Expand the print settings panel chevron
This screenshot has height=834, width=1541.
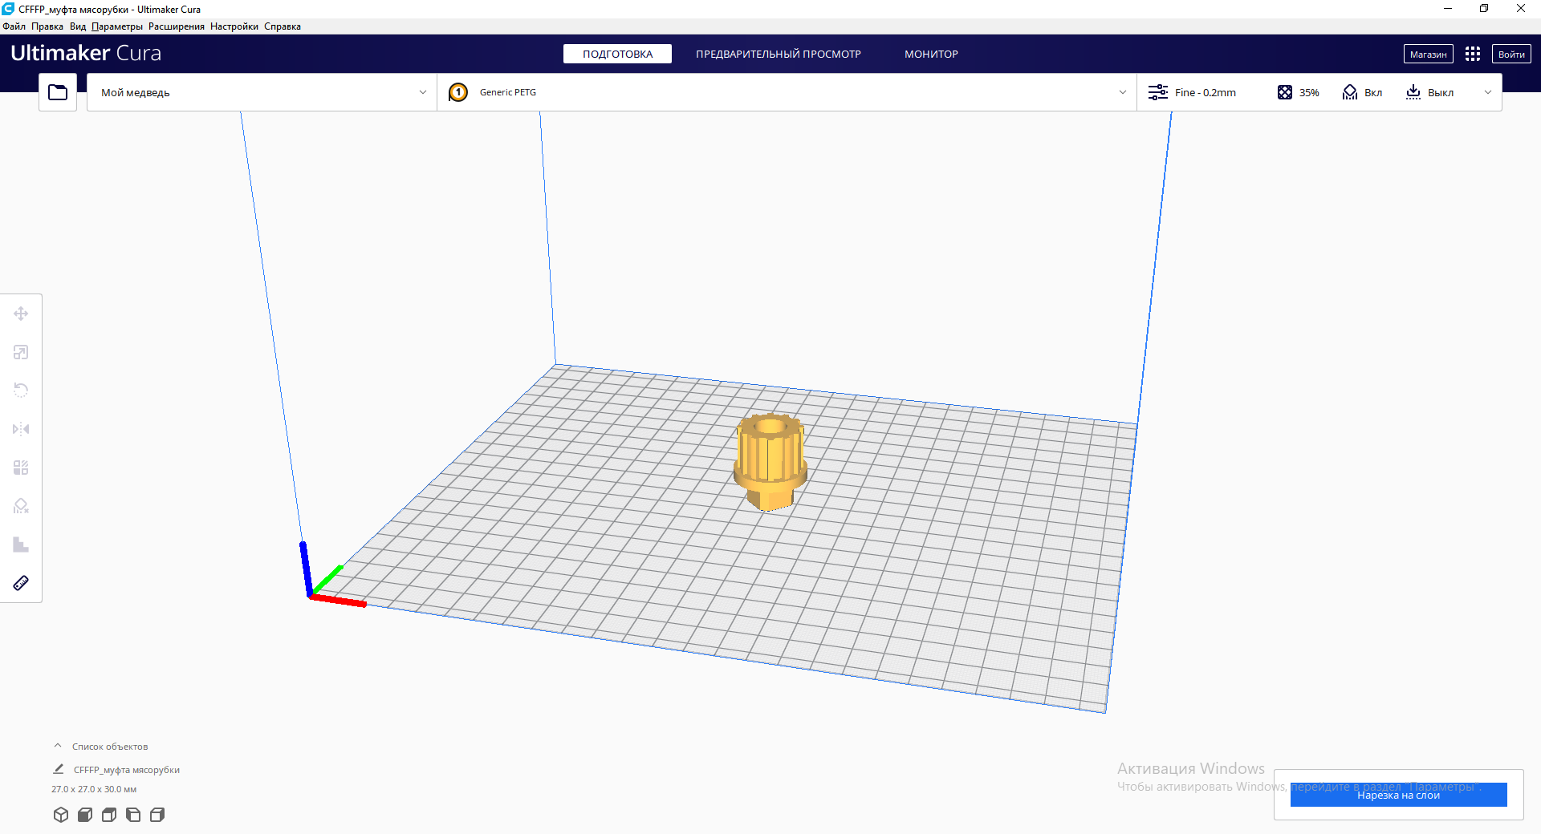[1488, 92]
